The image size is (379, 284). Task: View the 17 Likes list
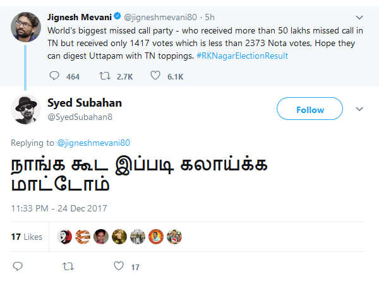click(27, 237)
